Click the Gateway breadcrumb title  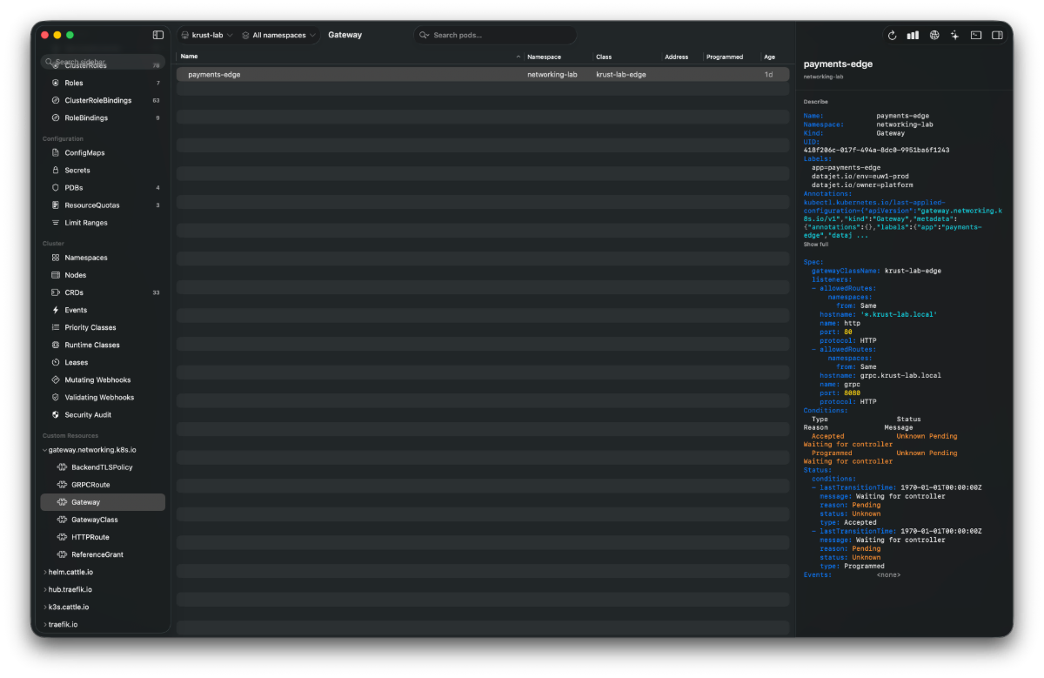pos(345,35)
